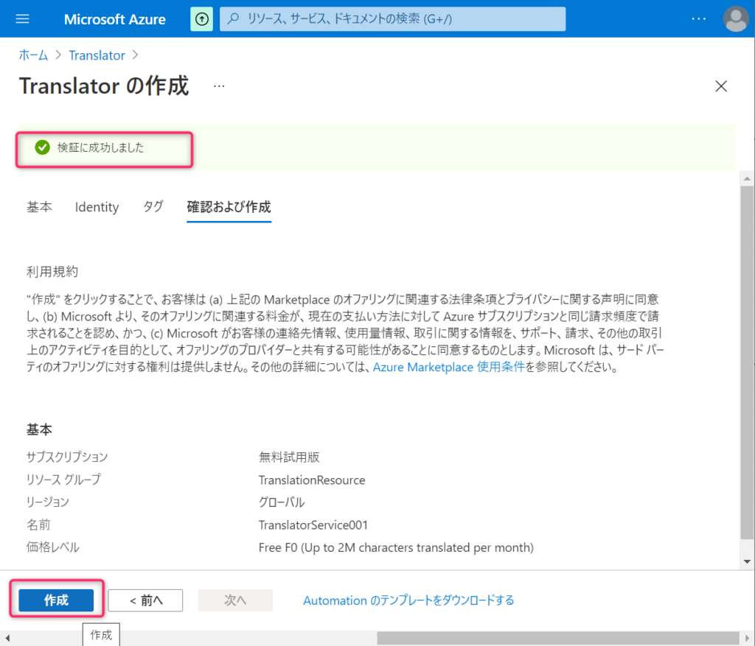Screen dimensions: 755x646
Task: Open Azure Marketplace 使用条件 link
Action: (x=449, y=367)
